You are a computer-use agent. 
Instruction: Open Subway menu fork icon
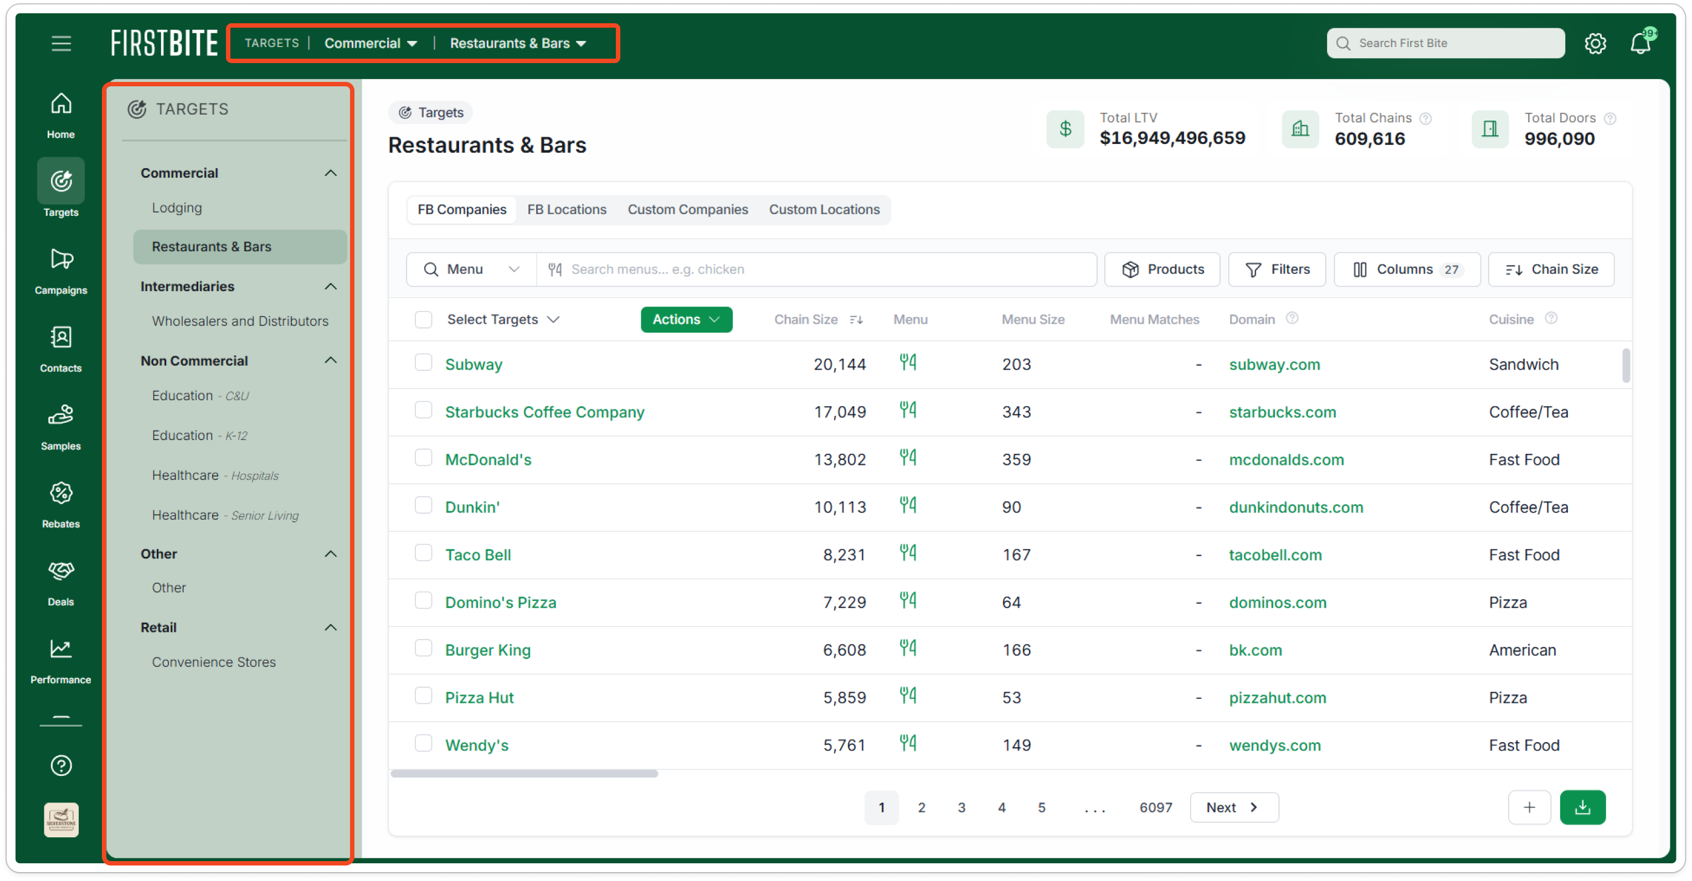(x=908, y=362)
